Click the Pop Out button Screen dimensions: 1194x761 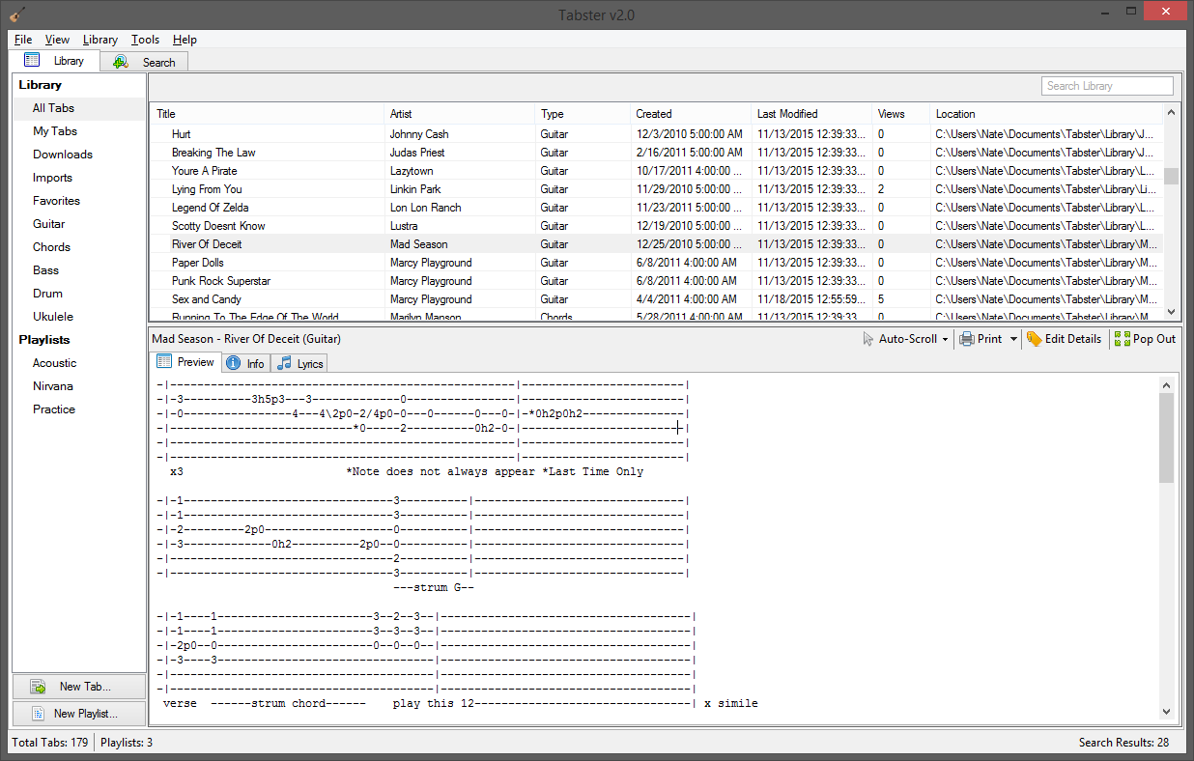click(x=1145, y=339)
